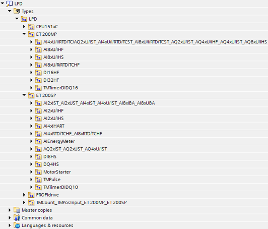Select the DI32HF label

click(x=51, y=80)
